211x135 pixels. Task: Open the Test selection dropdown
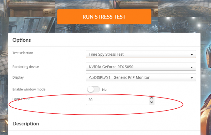click(141, 54)
